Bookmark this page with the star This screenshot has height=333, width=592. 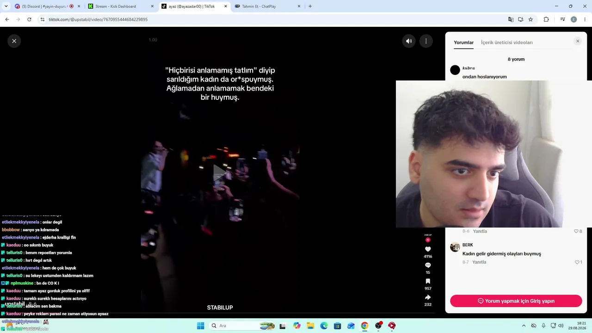(x=530, y=19)
